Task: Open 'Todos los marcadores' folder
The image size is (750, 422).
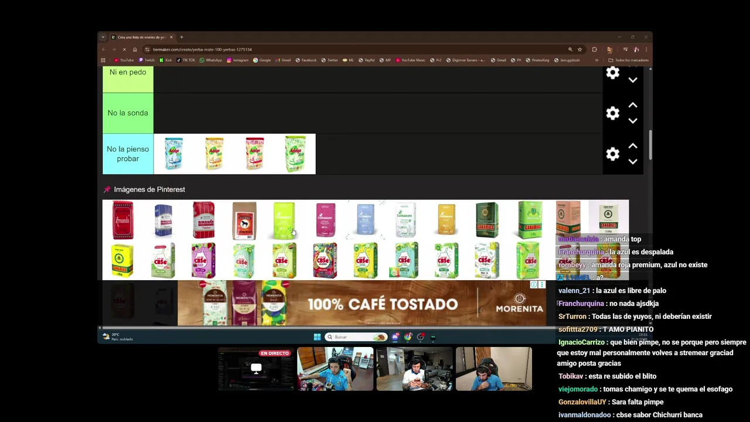Action: tap(629, 60)
